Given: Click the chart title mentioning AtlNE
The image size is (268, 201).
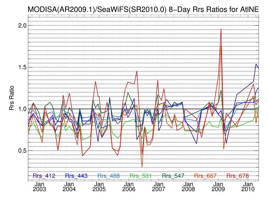Looking at the screenshot, I should coord(143,10).
